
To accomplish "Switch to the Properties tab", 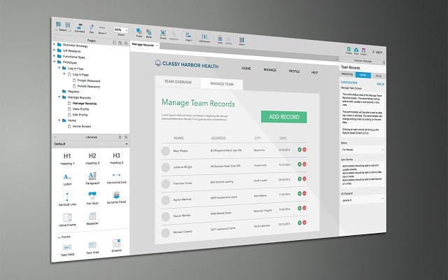I will 347,74.
